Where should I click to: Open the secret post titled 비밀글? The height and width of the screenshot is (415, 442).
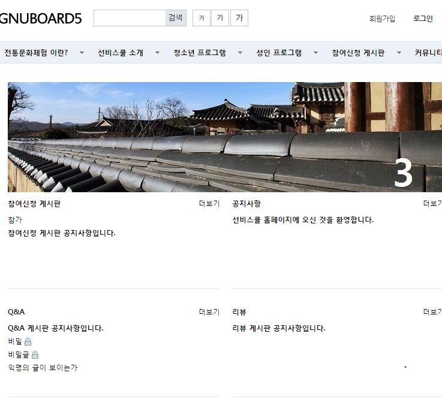(x=19, y=355)
